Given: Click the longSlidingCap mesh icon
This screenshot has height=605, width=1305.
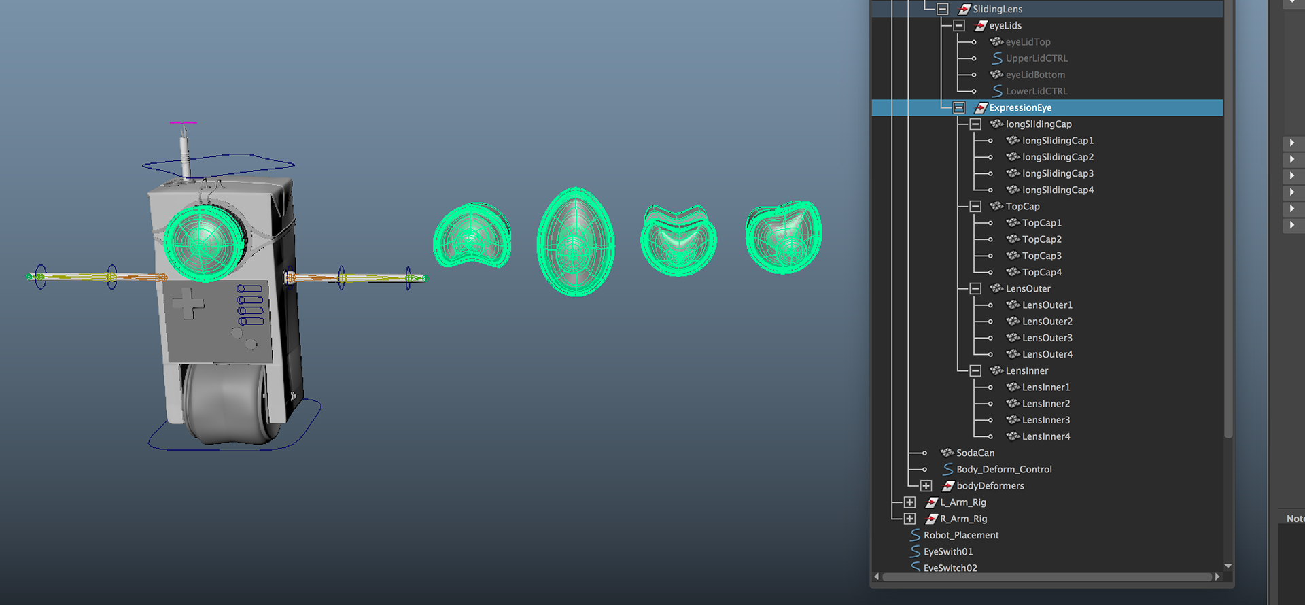Looking at the screenshot, I should (996, 124).
